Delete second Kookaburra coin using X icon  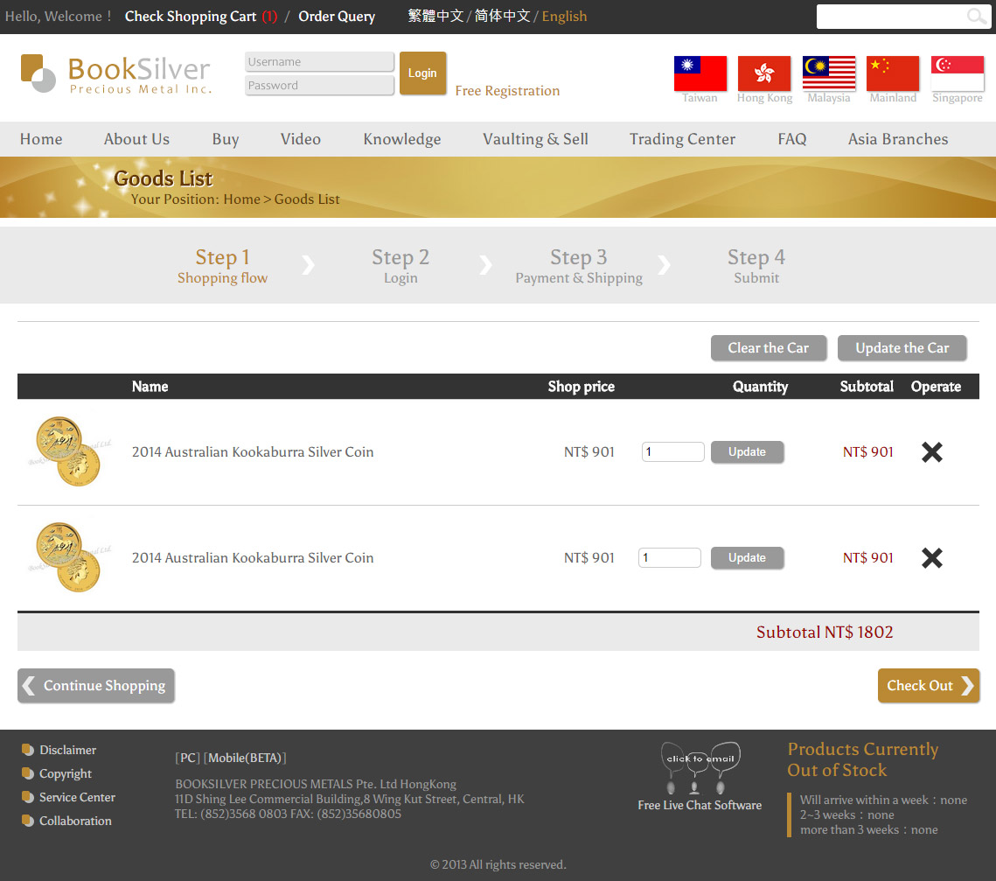[x=932, y=558]
